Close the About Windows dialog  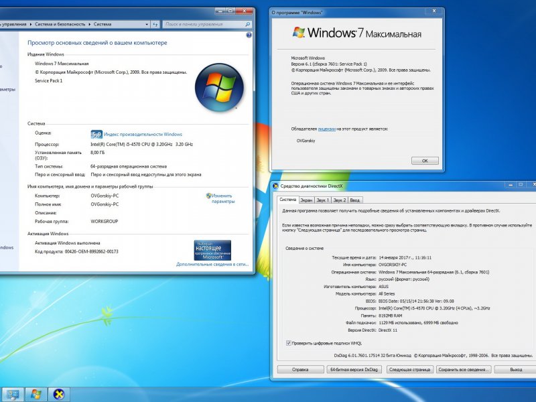pyautogui.click(x=434, y=11)
